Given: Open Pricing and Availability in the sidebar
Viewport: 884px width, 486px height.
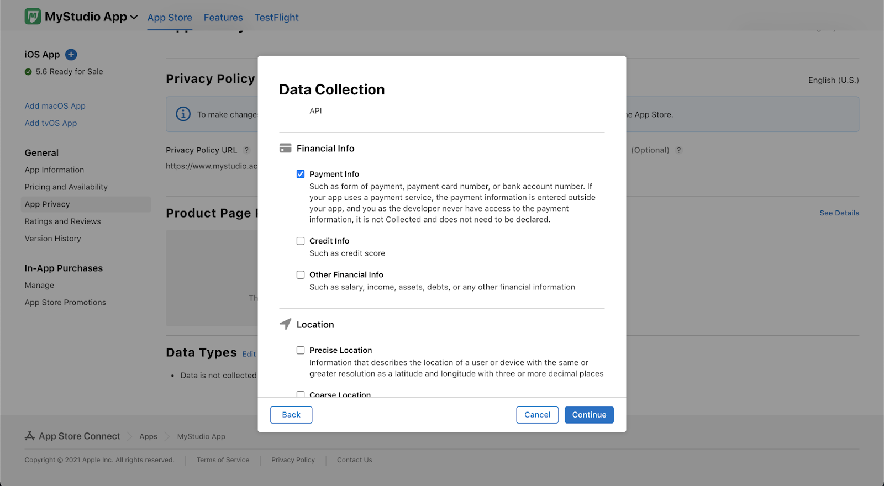Looking at the screenshot, I should [66, 187].
